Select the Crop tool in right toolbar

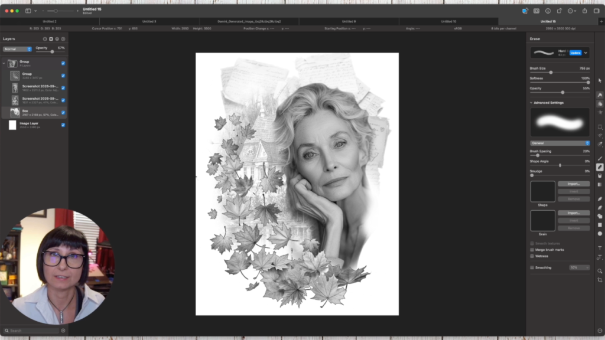pyautogui.click(x=600, y=280)
